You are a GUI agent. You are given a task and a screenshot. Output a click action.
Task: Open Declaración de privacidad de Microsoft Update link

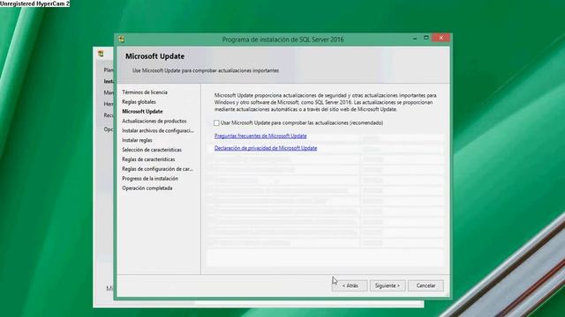click(266, 148)
